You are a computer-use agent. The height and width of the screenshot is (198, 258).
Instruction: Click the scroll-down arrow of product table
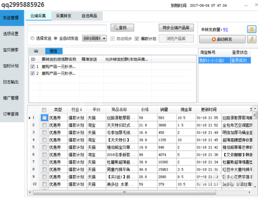pyautogui.click(x=255, y=187)
